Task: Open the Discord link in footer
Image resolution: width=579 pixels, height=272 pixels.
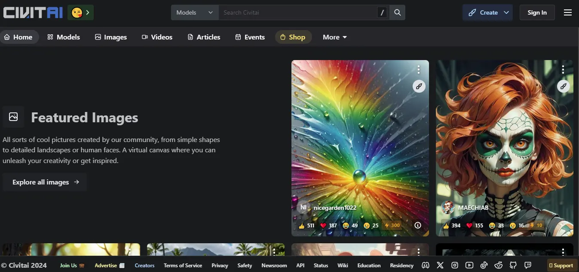Action: pos(426,265)
